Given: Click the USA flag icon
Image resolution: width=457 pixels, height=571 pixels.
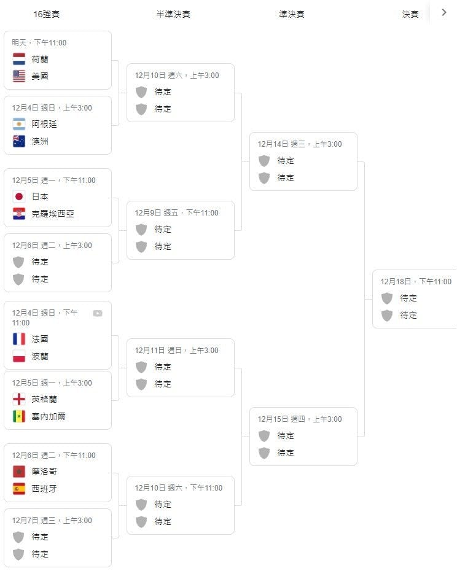Looking at the screenshot, I should click(19, 76).
